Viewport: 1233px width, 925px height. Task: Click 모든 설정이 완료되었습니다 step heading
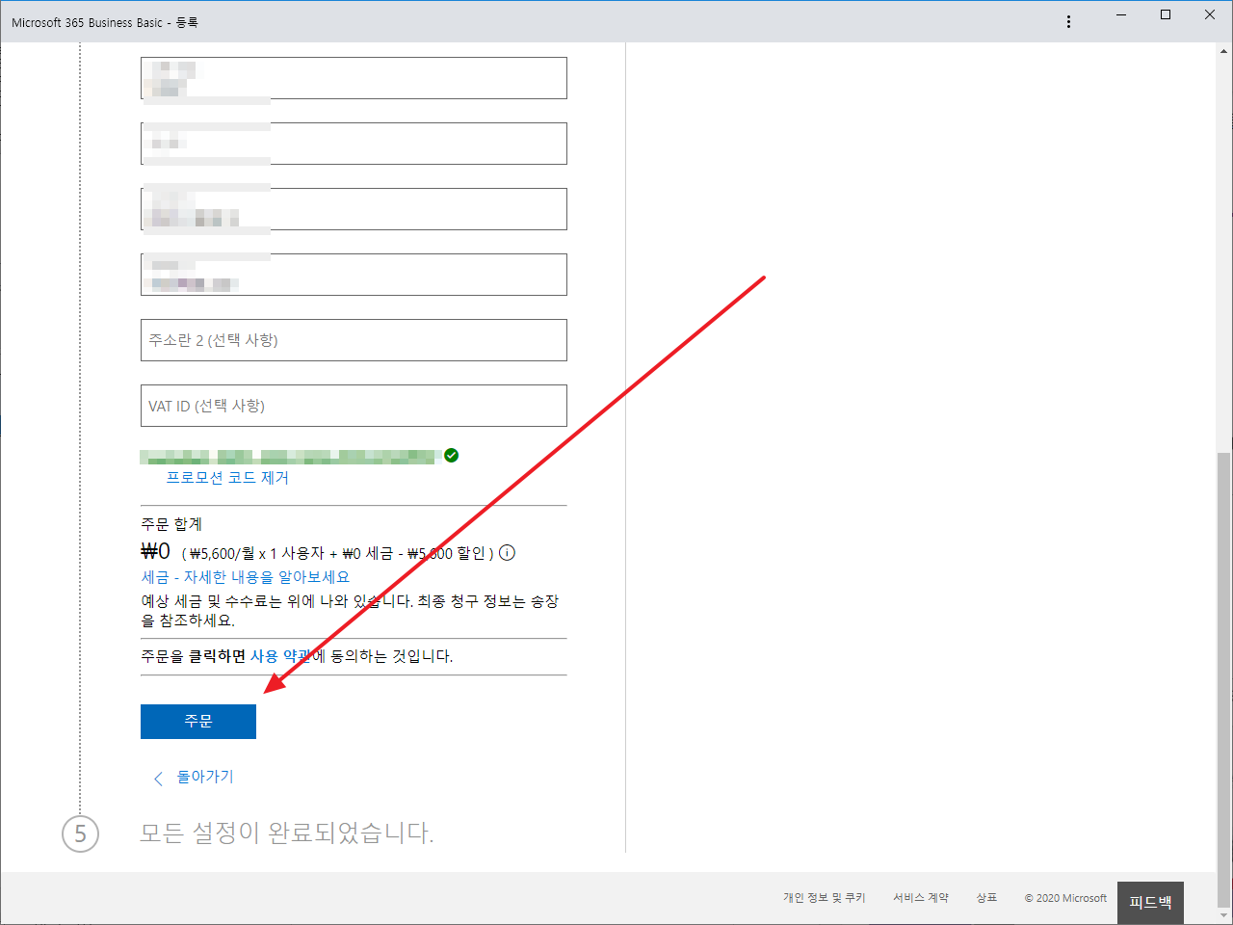click(287, 832)
